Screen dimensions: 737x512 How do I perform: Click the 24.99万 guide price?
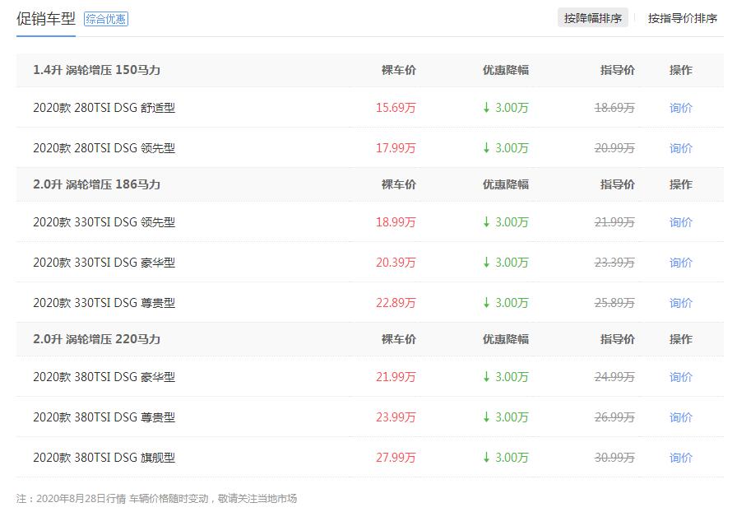[x=614, y=377]
